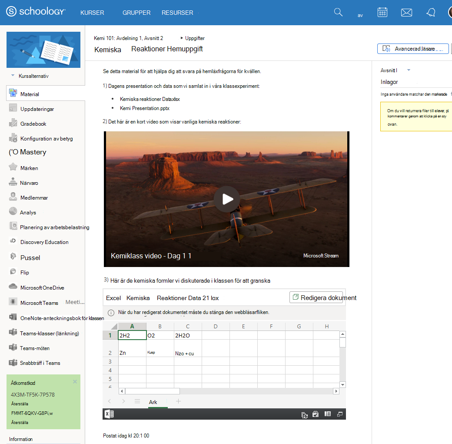
Task: Open Kemiska reaktioner Data.xlsx link
Action: [150, 99]
